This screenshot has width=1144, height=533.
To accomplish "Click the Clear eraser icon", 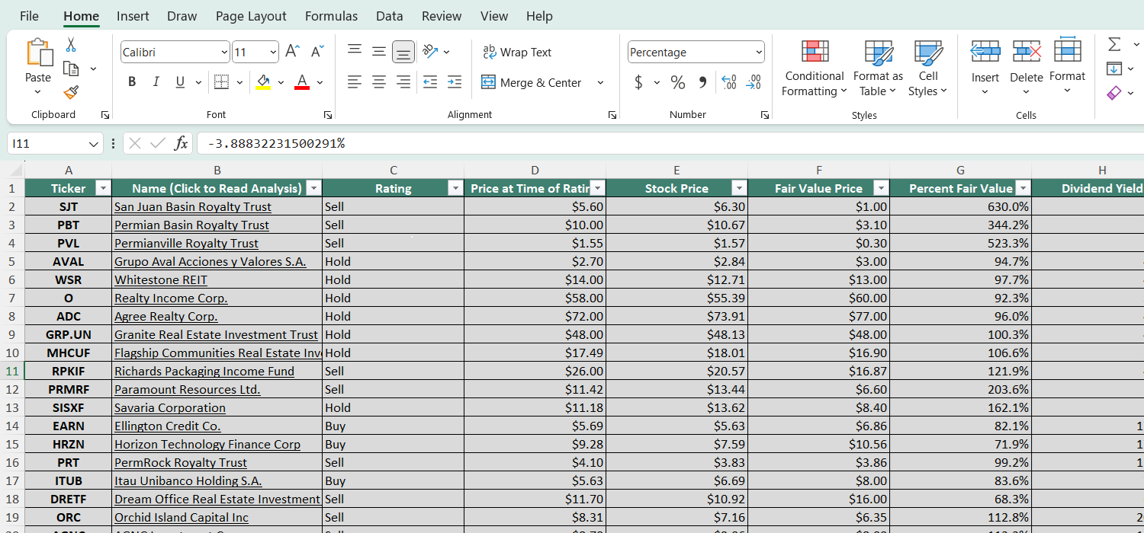I will [x=1114, y=93].
